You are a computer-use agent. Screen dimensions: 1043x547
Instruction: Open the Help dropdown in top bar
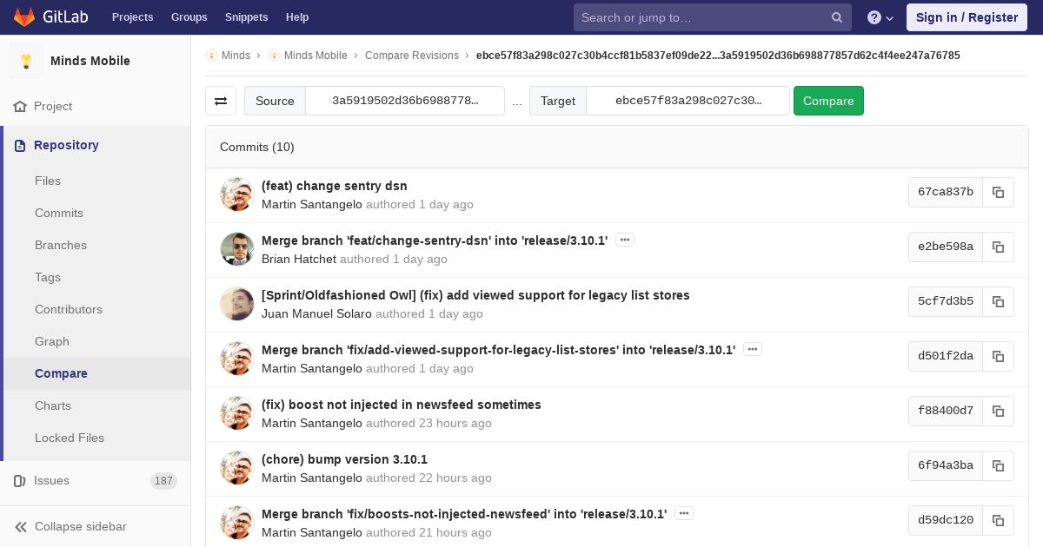point(297,17)
